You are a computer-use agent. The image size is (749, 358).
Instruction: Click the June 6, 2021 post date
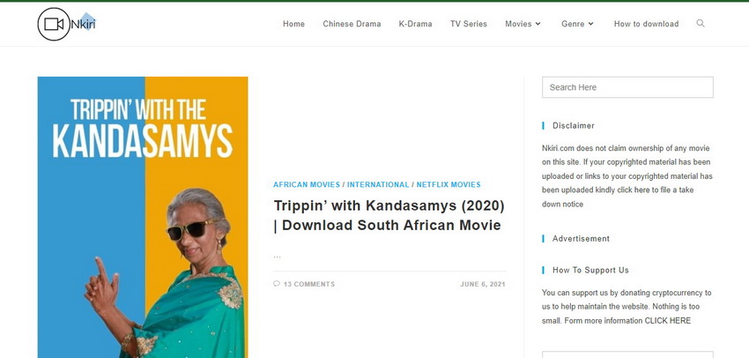(482, 284)
